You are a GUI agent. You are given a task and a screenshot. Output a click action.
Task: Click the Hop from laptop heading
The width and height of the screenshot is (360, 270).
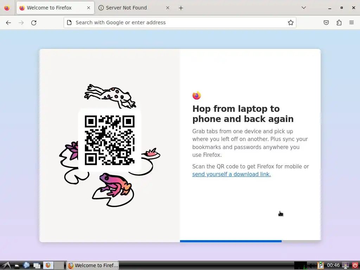pos(243,114)
